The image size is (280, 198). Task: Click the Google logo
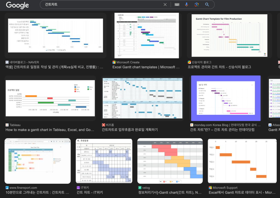tap(17, 5)
